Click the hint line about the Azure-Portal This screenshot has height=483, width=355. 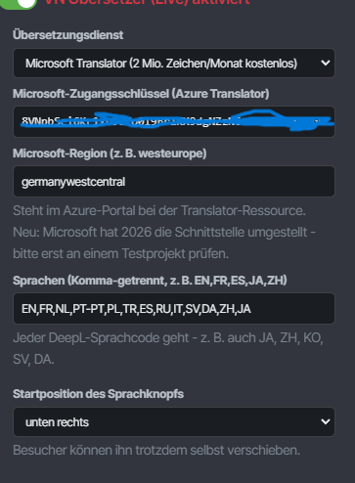[x=159, y=210]
